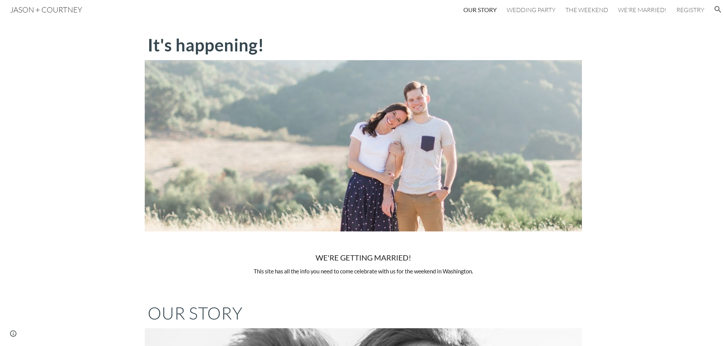Click the JASON + COURTNEY site title
Image resolution: width=724 pixels, height=346 pixels.
click(46, 10)
